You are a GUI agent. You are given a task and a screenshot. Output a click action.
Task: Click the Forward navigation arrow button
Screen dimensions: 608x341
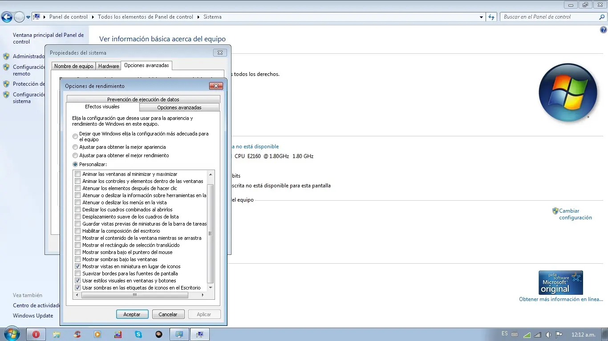point(19,17)
